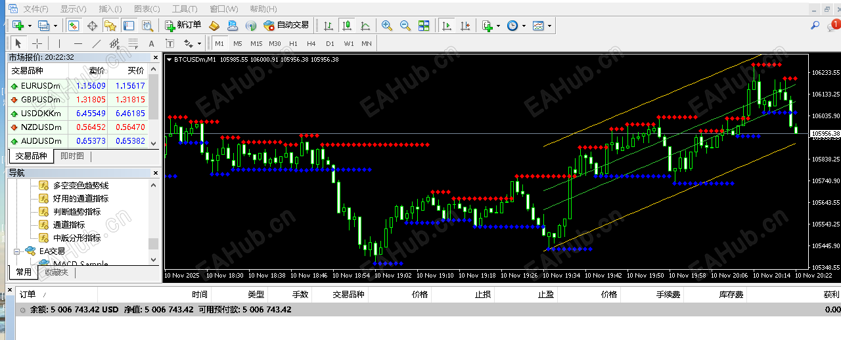Toggle the Market Watch window icon
Viewport: 841px width, 340px height.
click(x=74, y=26)
